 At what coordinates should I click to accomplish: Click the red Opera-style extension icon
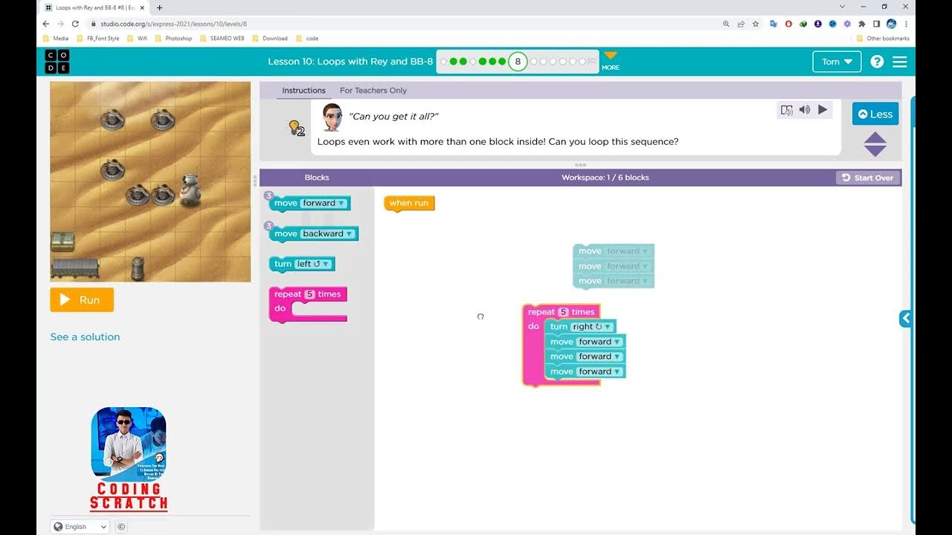tap(788, 24)
